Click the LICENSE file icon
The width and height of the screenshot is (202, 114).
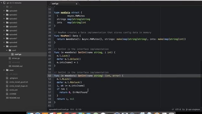(7, 94)
